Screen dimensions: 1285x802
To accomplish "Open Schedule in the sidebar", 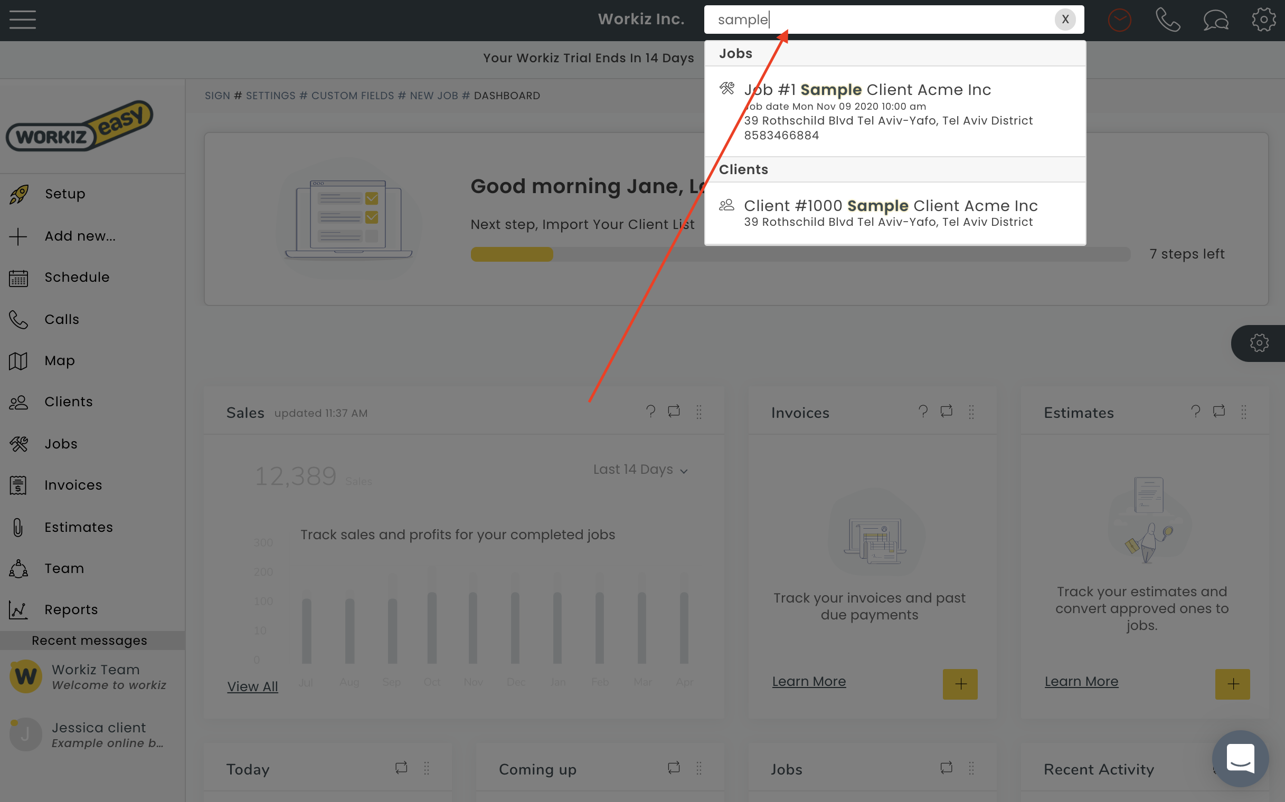I will tap(77, 278).
